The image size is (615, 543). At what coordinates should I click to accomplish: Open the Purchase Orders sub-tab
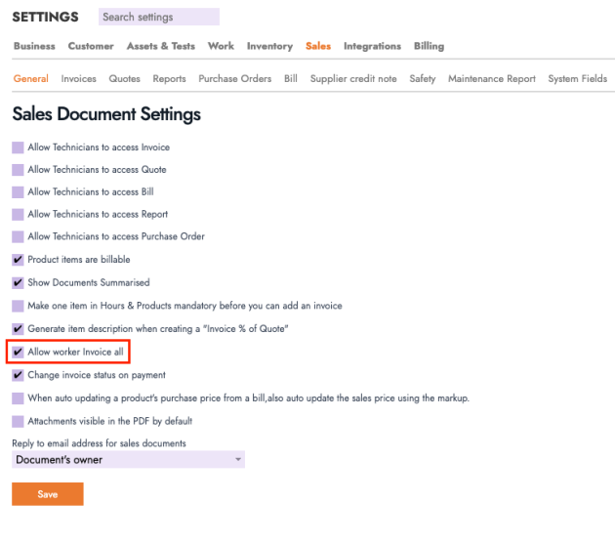point(234,79)
